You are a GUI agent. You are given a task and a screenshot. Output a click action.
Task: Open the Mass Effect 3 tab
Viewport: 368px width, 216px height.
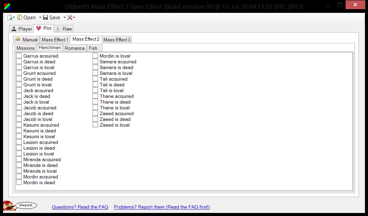[x=117, y=40]
